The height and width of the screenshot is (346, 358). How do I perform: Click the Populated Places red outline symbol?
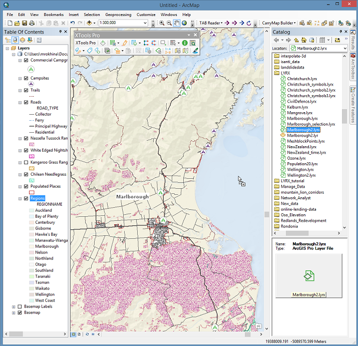tap(32, 192)
